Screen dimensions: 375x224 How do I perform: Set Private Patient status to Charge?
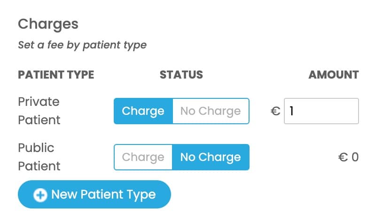point(143,111)
